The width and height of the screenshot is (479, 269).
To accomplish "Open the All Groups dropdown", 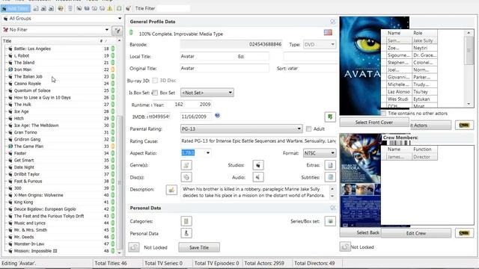I will (x=62, y=19).
